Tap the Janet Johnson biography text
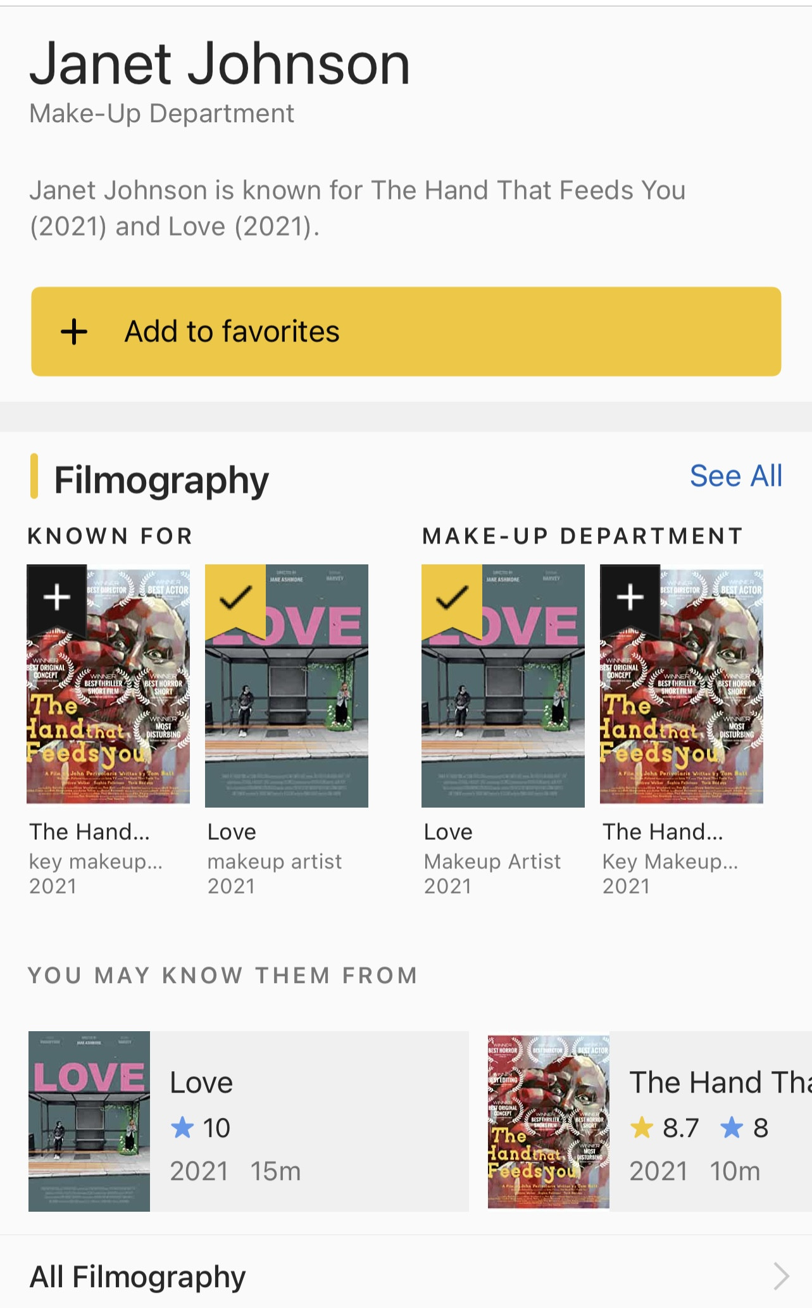Viewport: 812px width, 1308px height. click(x=358, y=208)
